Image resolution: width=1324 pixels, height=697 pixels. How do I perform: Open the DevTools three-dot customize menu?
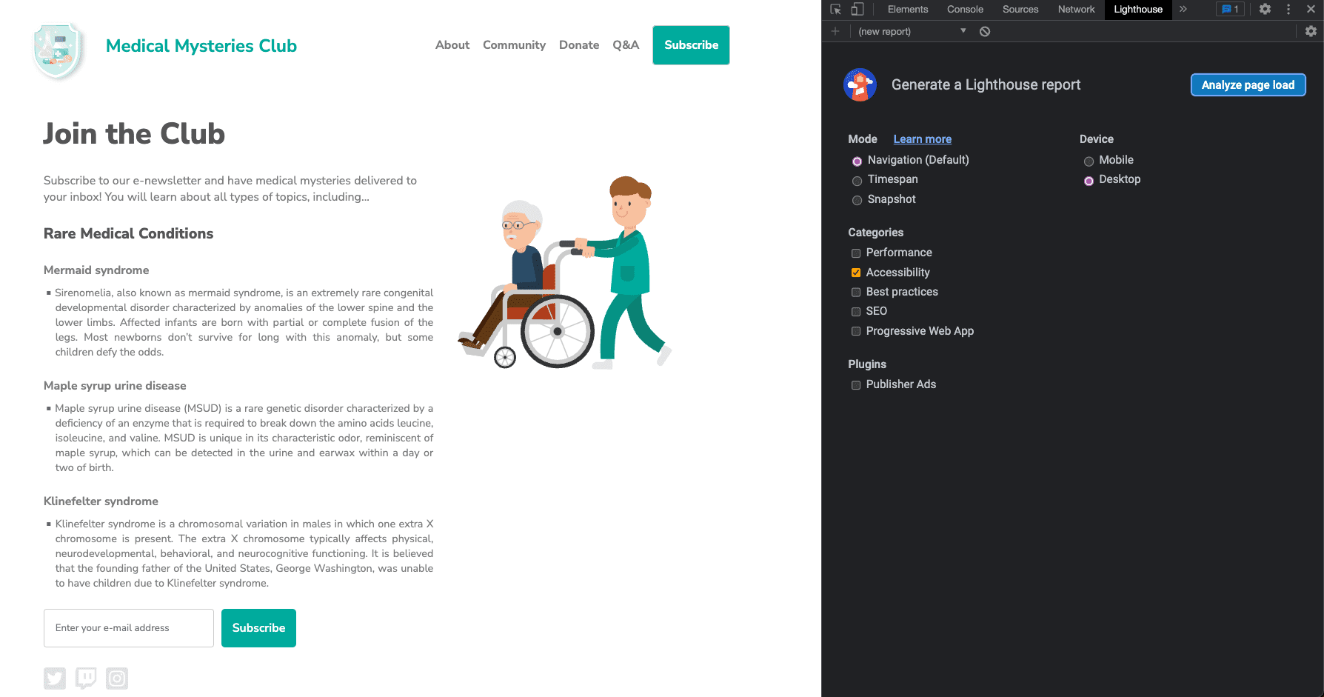pyautogui.click(x=1288, y=10)
